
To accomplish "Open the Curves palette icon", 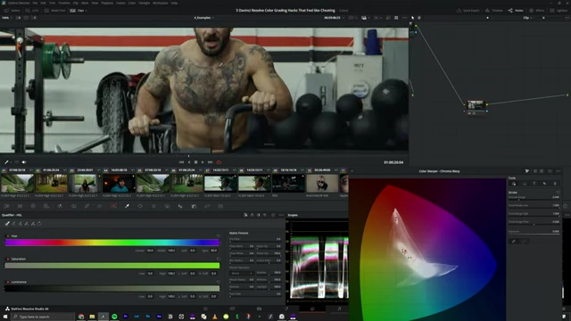I will click(87, 206).
